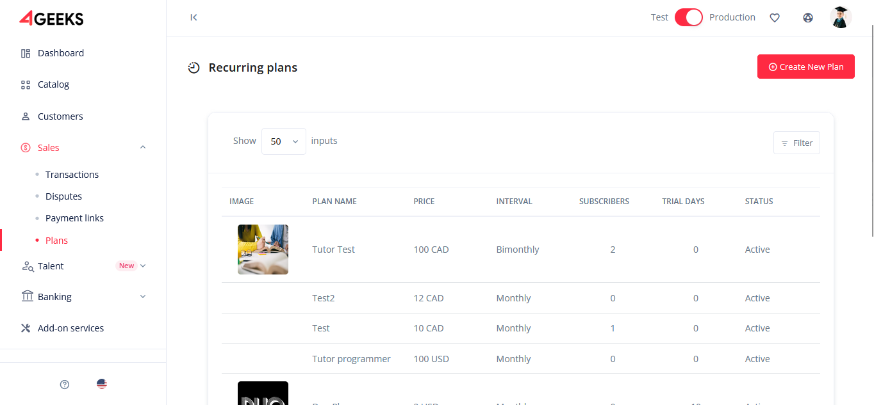Click the Tutor Test plan thumbnail
The width and height of the screenshot is (874, 405).
[263, 250]
